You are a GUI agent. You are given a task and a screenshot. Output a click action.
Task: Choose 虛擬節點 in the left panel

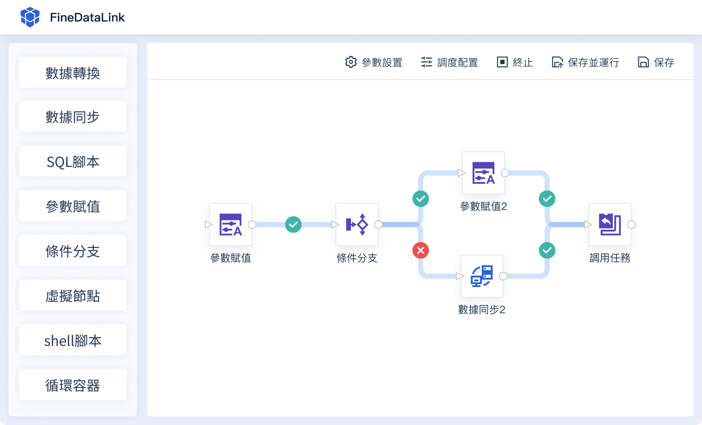73,295
